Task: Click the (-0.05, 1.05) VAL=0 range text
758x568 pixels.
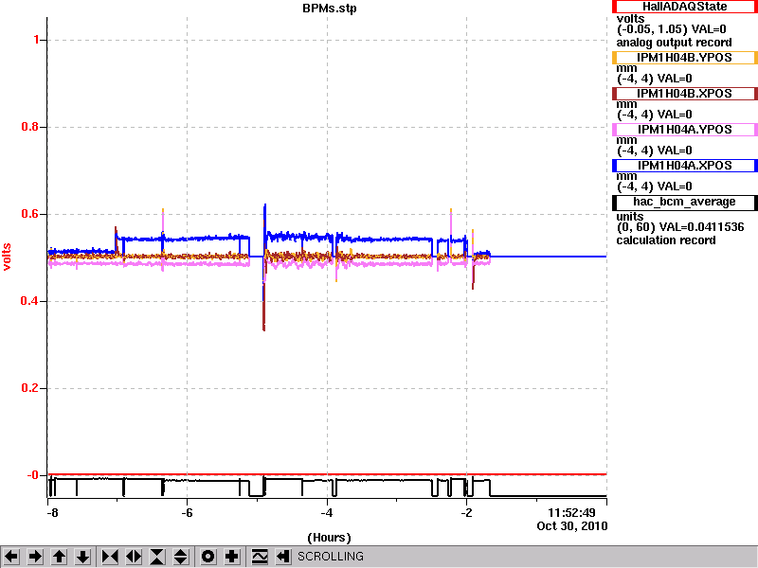Action: click(x=672, y=29)
